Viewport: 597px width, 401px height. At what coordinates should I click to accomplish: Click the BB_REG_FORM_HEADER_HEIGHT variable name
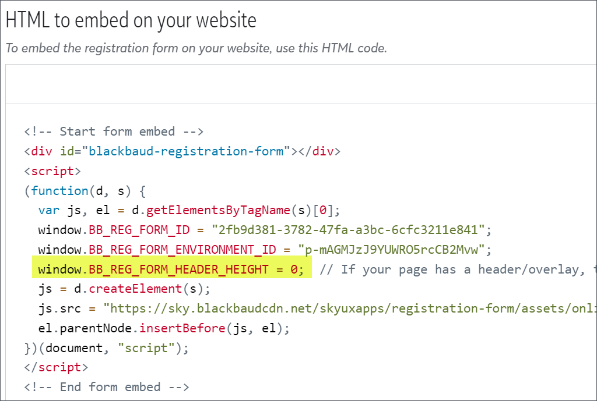pyautogui.click(x=178, y=269)
